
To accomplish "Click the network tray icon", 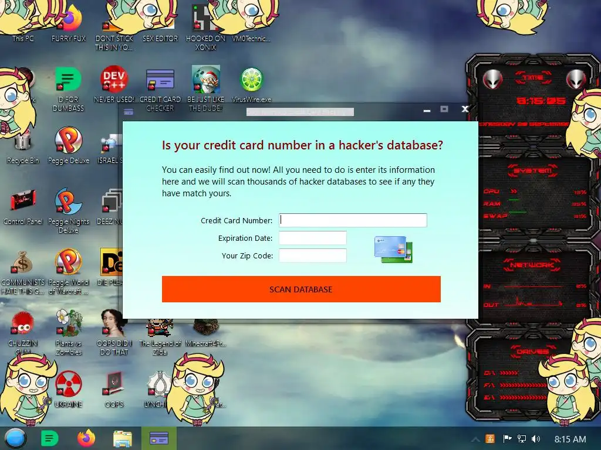I will 521,439.
